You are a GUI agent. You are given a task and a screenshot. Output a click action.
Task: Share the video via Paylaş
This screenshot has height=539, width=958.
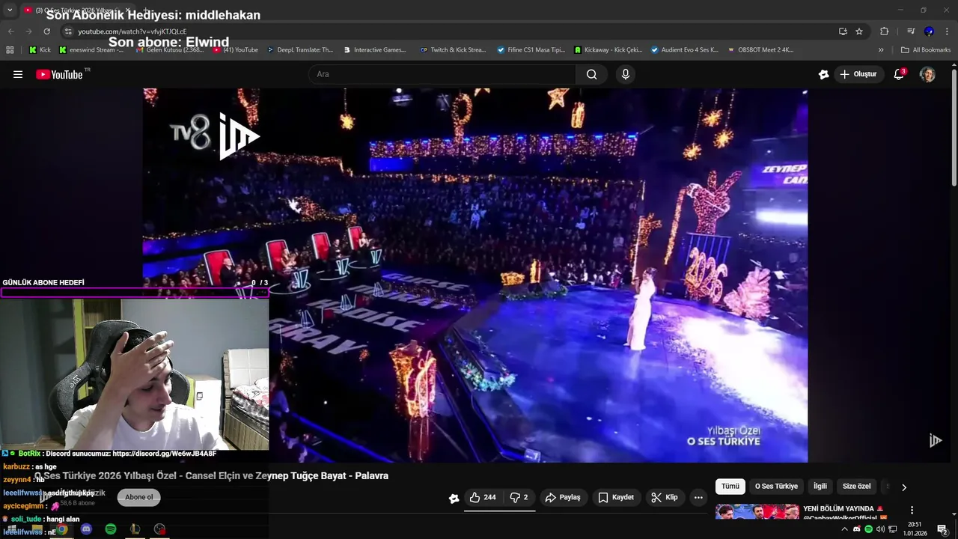click(x=563, y=497)
